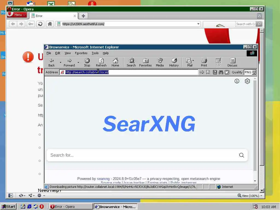
Task: Click the Opera address field
Action: 129,24
